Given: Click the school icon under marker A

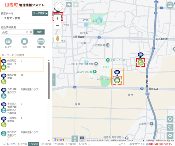Looking at the screenshot, I should (117, 80).
